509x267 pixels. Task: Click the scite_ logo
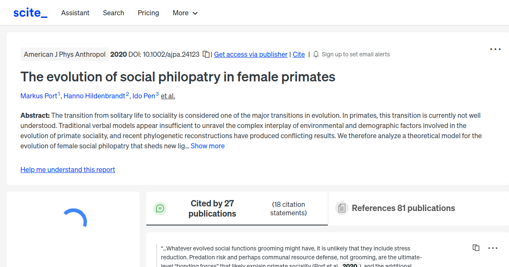(30, 12)
